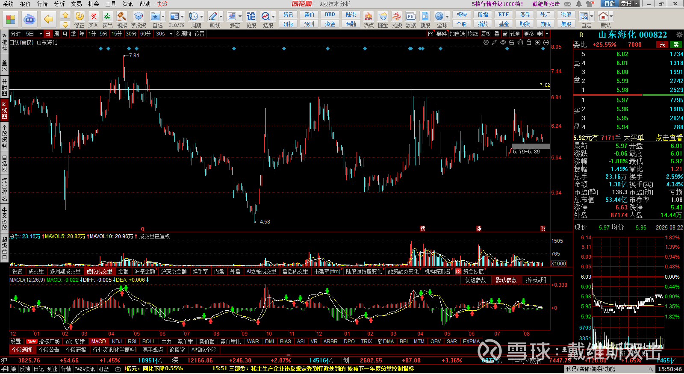Click the 资讯 toolbar button
The image size is (684, 374).
tap(289, 15)
